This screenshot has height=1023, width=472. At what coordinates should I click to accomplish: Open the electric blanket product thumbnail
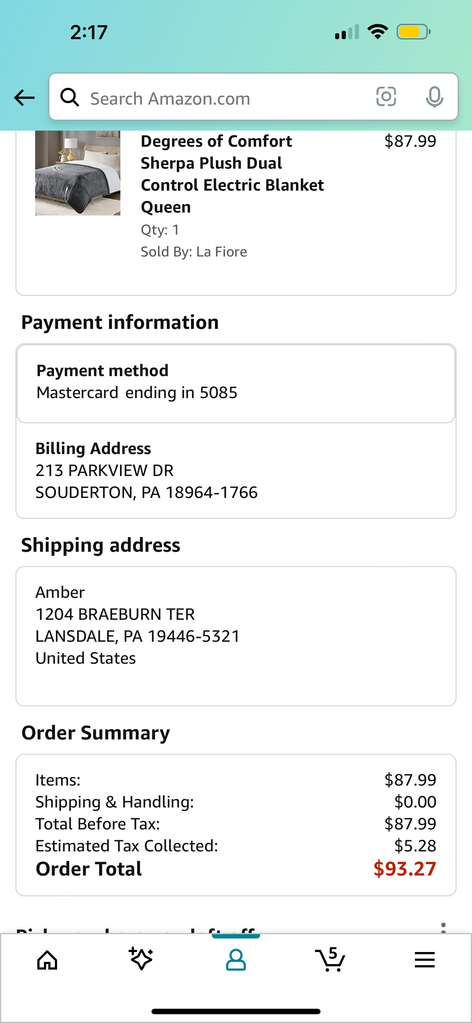[78, 173]
